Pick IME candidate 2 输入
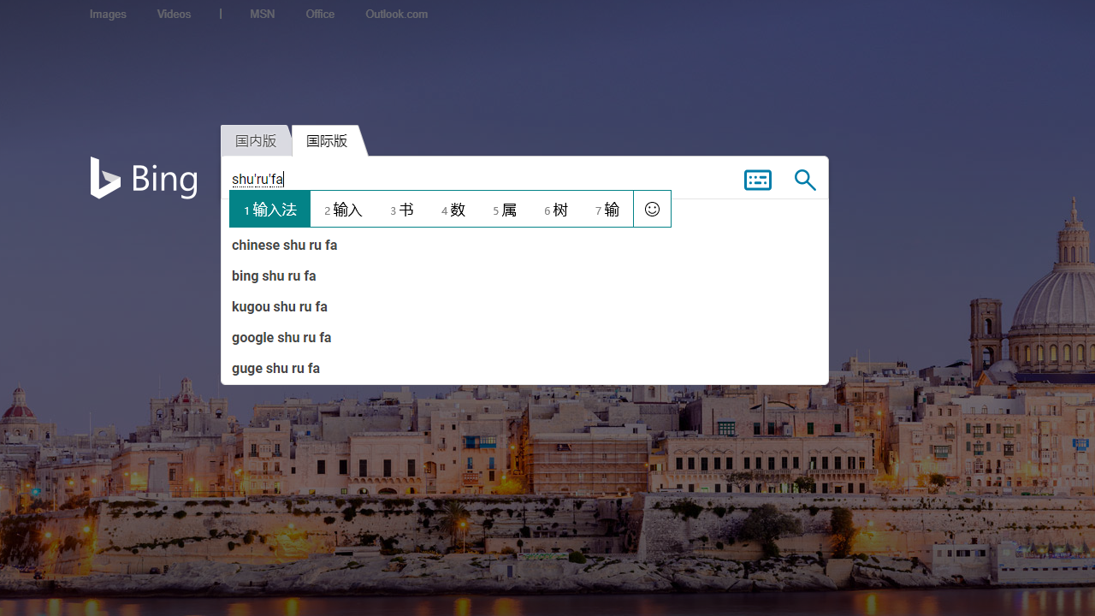Viewport: 1095px width, 616px height. pos(344,210)
